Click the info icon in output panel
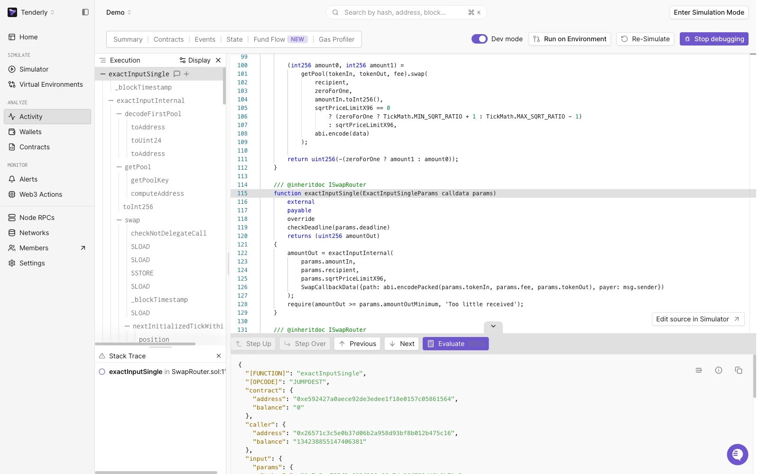Image resolution: width=759 pixels, height=474 pixels. coord(719,370)
